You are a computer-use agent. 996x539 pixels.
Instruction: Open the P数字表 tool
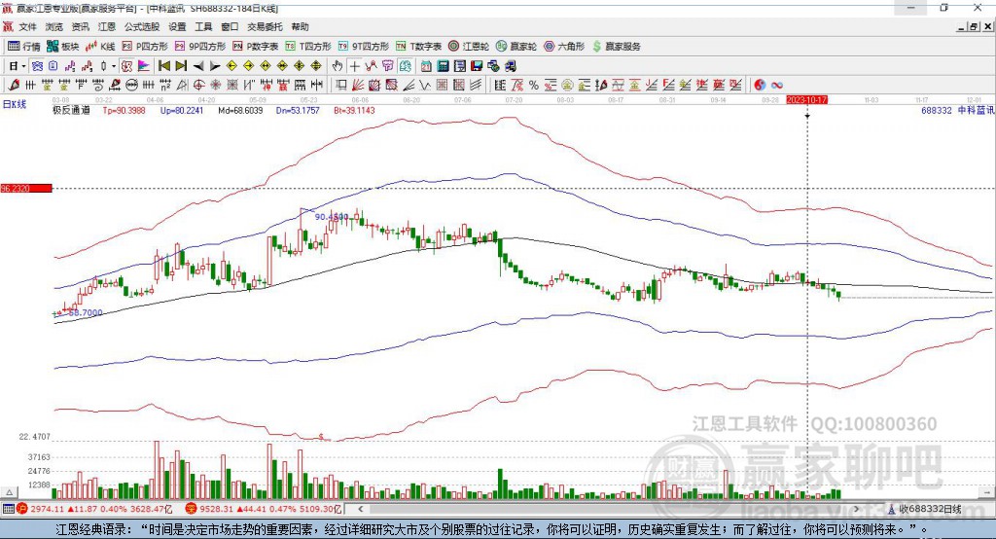[256, 47]
